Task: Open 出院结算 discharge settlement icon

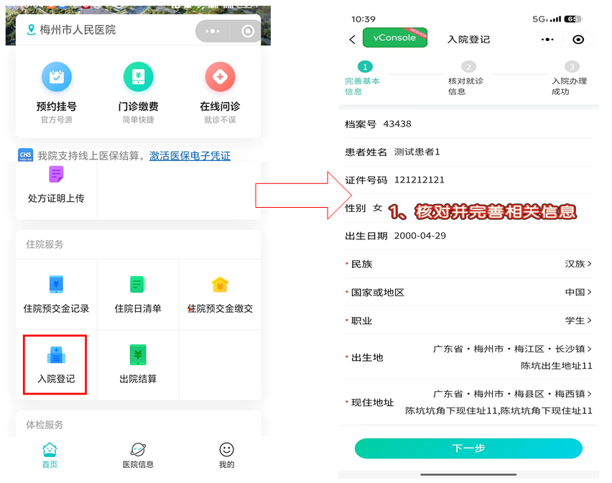Action: pyautogui.click(x=138, y=355)
